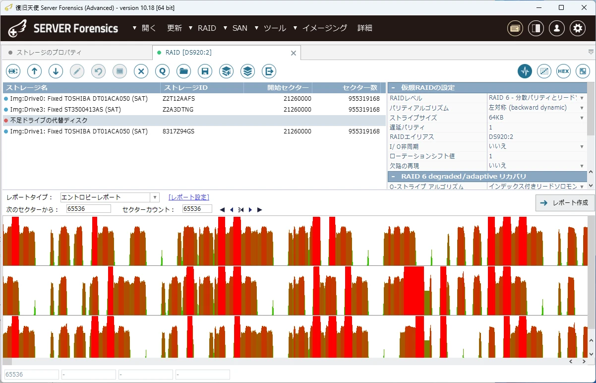Jump to first sector with leftmost arrow
The width and height of the screenshot is (596, 383).
[222, 210]
